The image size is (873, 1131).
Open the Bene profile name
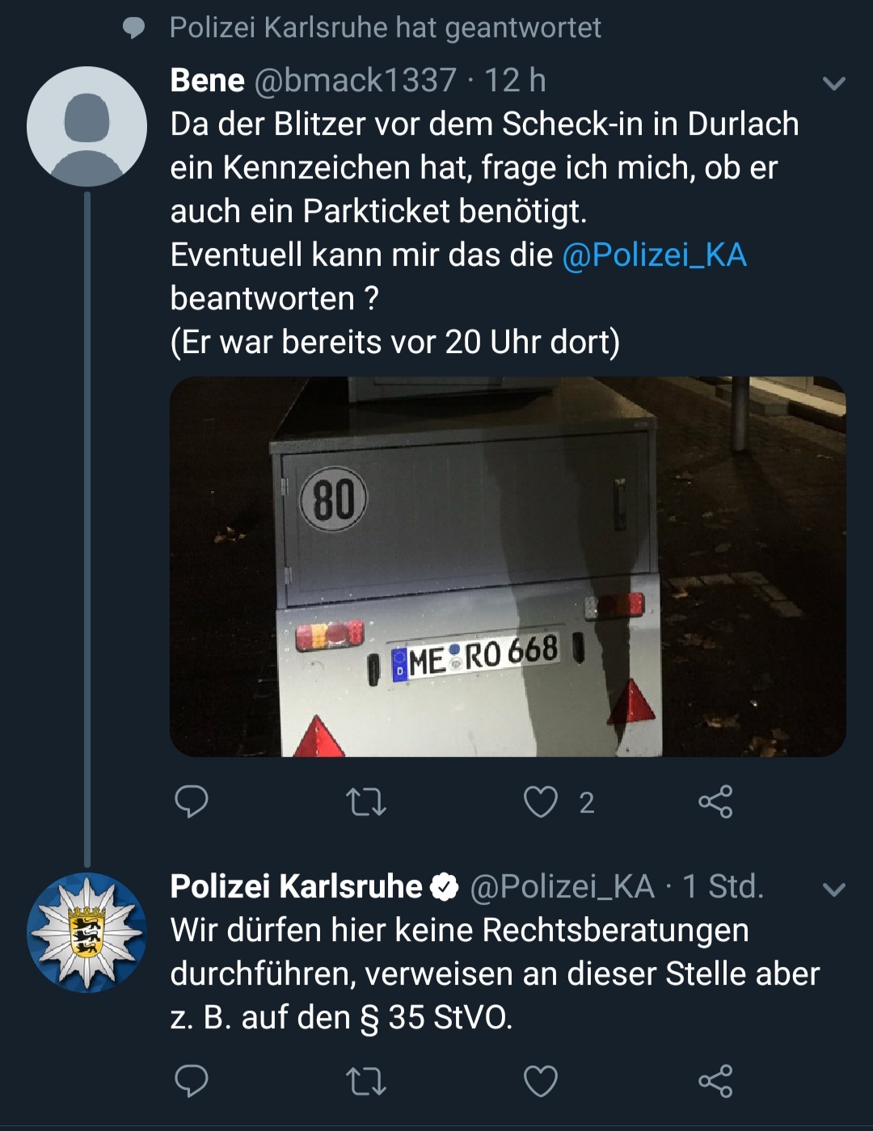[x=208, y=81]
